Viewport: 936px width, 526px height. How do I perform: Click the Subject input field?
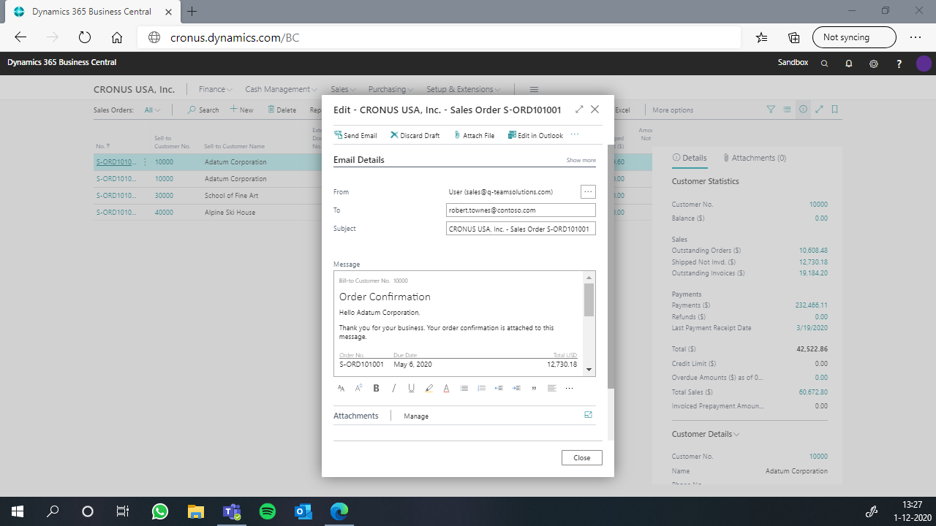pos(521,228)
